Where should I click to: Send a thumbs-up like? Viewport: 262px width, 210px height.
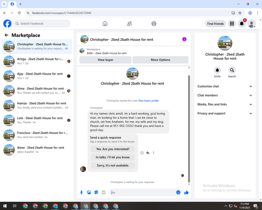click(x=187, y=193)
